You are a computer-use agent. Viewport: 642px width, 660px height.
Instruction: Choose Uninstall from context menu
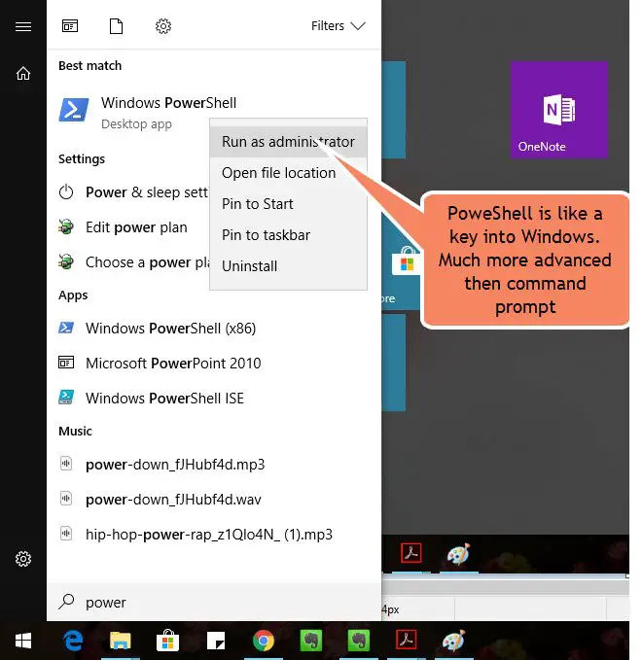[288, 266]
